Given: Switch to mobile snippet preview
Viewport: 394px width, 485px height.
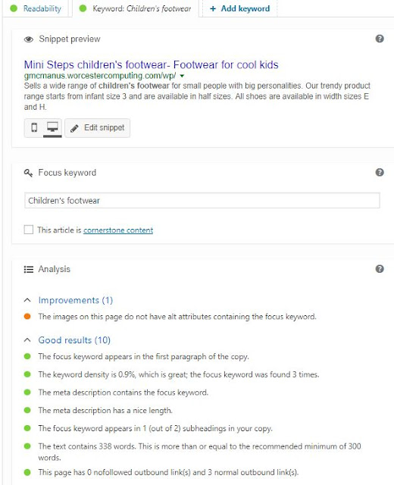Looking at the screenshot, I should point(34,127).
